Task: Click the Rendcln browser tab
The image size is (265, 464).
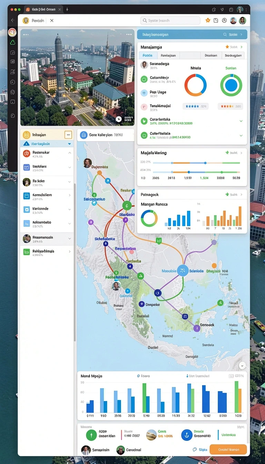Action: (x=38, y=21)
